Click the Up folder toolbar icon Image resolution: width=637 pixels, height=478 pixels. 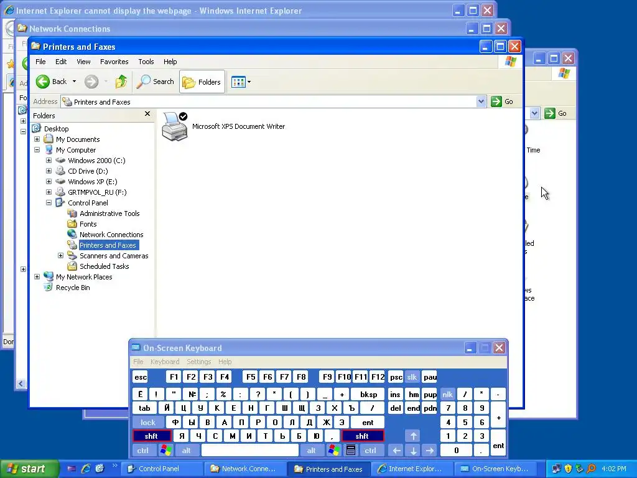coord(121,82)
